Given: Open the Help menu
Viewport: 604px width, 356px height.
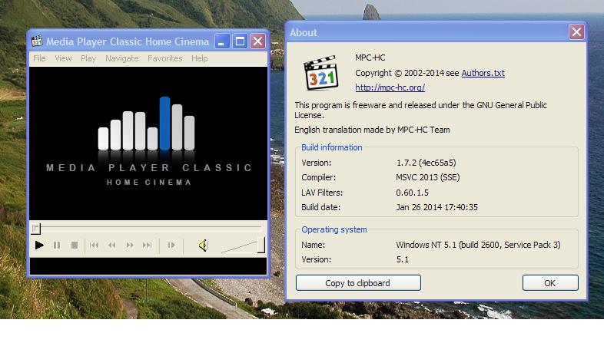Looking at the screenshot, I should pyautogui.click(x=200, y=58).
